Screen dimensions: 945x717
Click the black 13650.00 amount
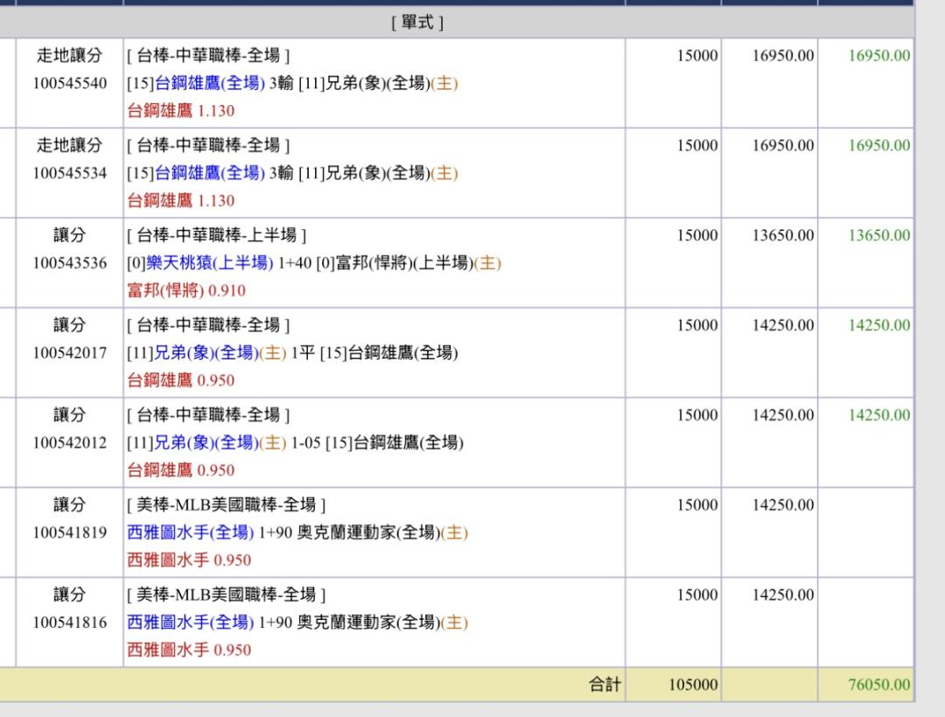(783, 235)
